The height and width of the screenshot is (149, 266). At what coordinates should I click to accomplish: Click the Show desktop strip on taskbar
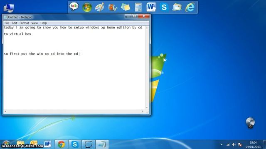click(x=265, y=144)
